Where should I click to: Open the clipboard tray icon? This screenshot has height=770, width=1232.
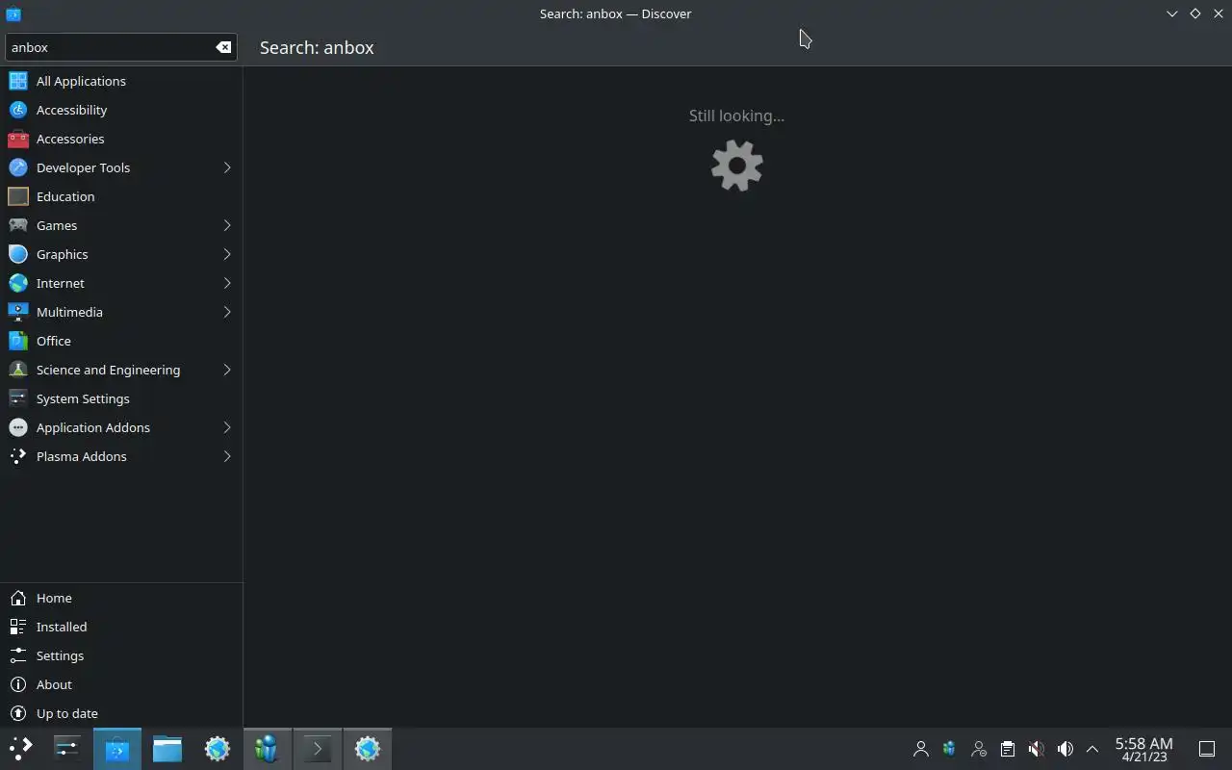tap(1007, 748)
